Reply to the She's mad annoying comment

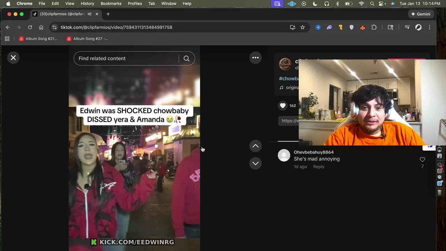(318, 167)
